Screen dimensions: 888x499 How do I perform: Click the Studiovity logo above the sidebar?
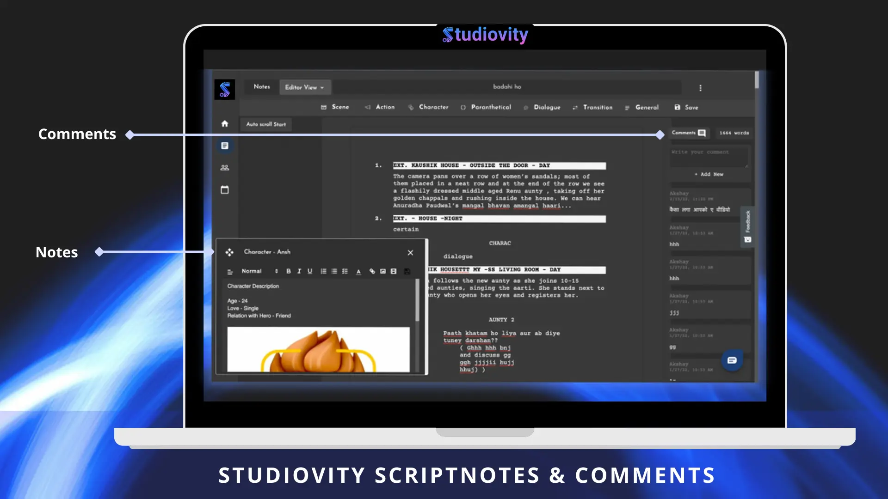(x=224, y=89)
